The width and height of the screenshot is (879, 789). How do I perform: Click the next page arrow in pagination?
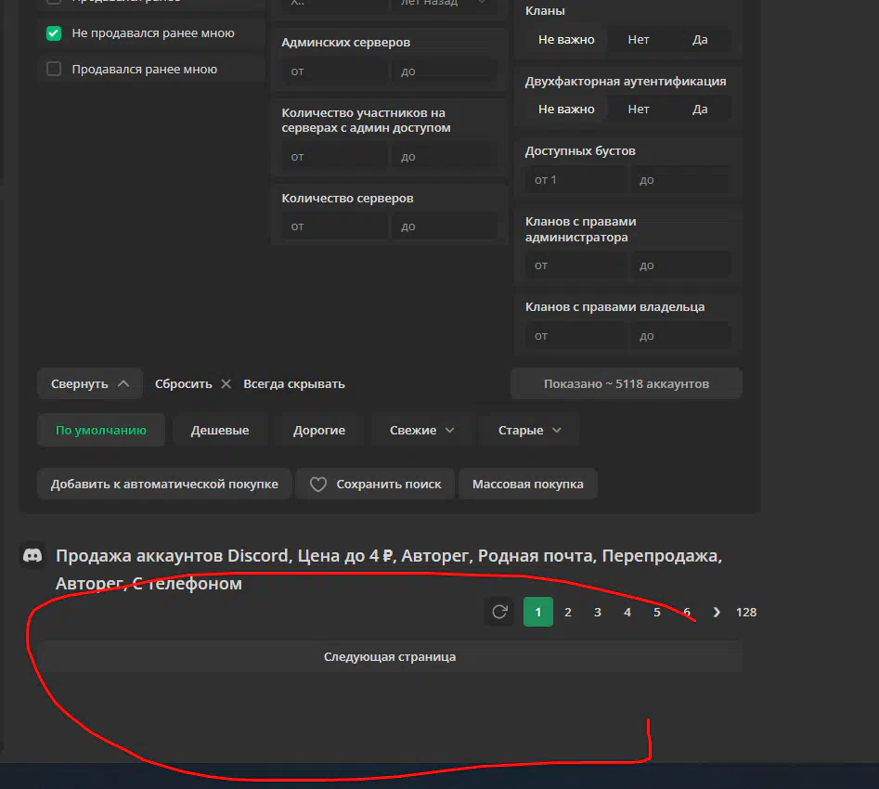pyautogui.click(x=717, y=613)
